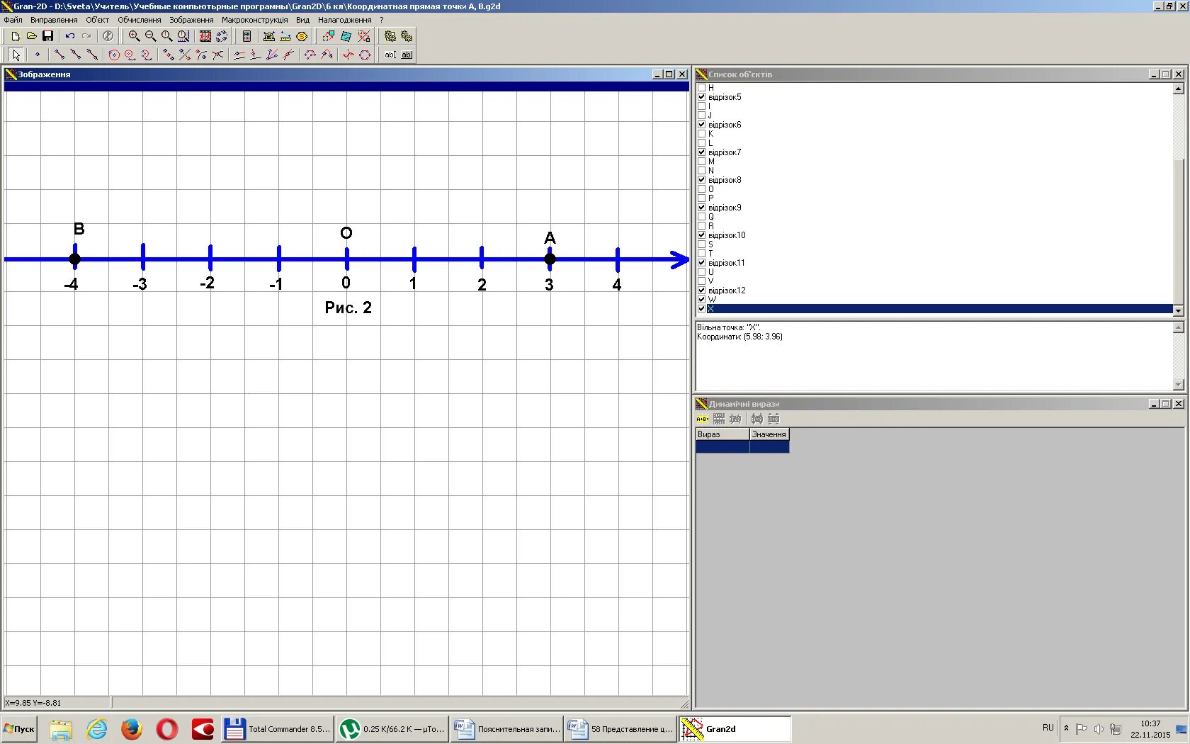Click the Значення column header
Screen dimensions: 1190x744
point(769,434)
